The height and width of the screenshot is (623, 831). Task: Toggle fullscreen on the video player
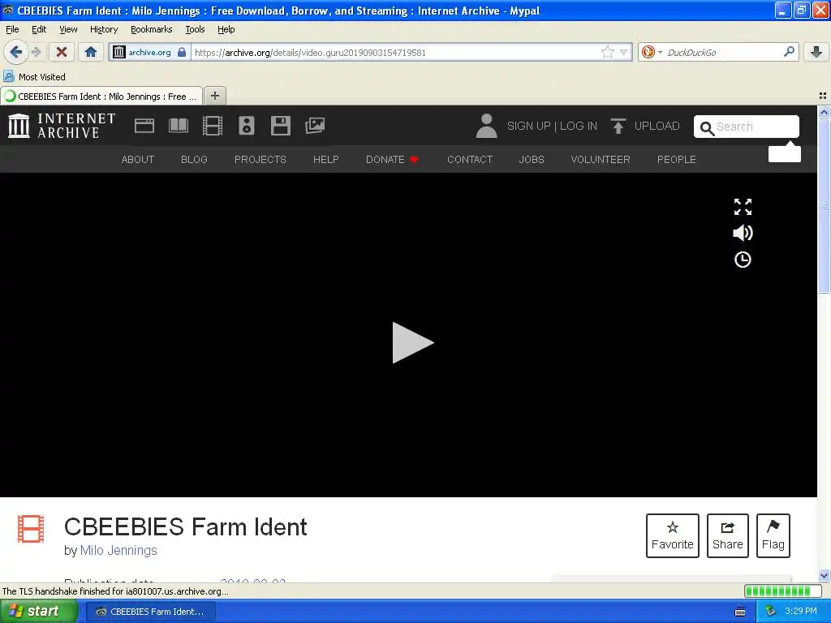(x=743, y=207)
